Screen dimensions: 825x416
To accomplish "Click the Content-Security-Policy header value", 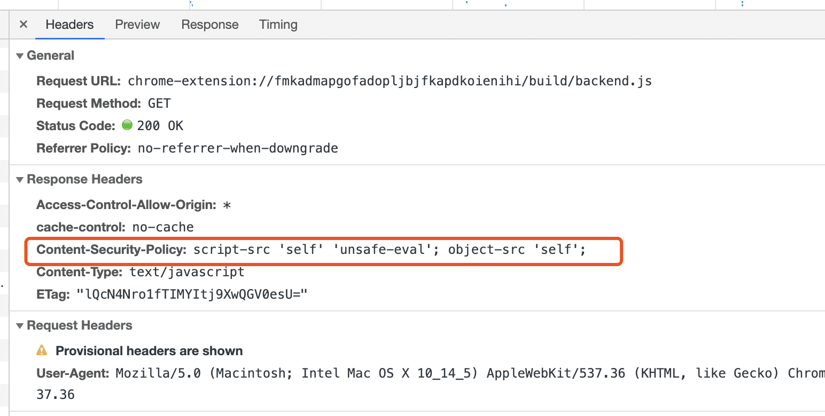I will point(390,250).
